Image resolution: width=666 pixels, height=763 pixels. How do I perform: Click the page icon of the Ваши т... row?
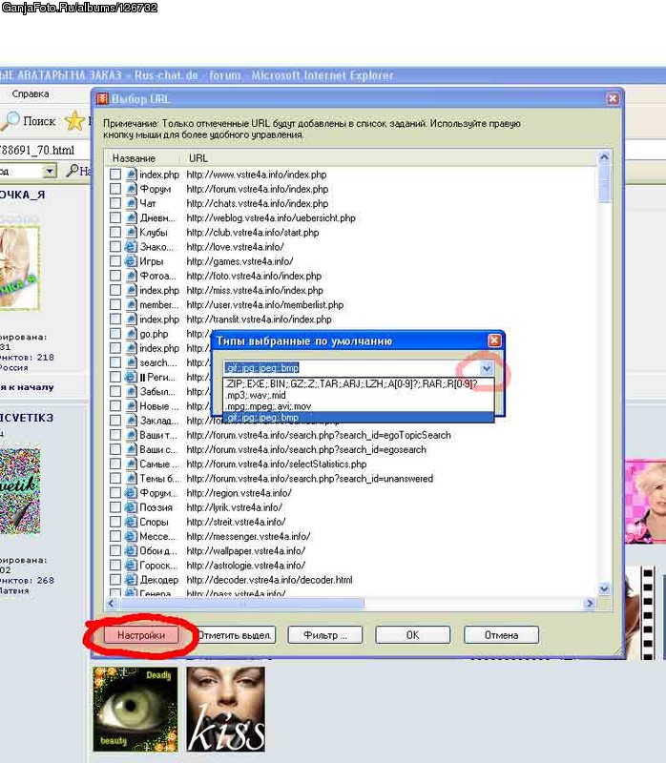tap(131, 435)
